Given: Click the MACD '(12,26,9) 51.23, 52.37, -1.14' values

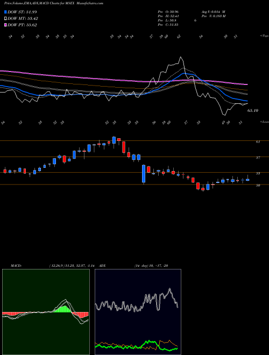Looking at the screenshot, I should [73, 266].
